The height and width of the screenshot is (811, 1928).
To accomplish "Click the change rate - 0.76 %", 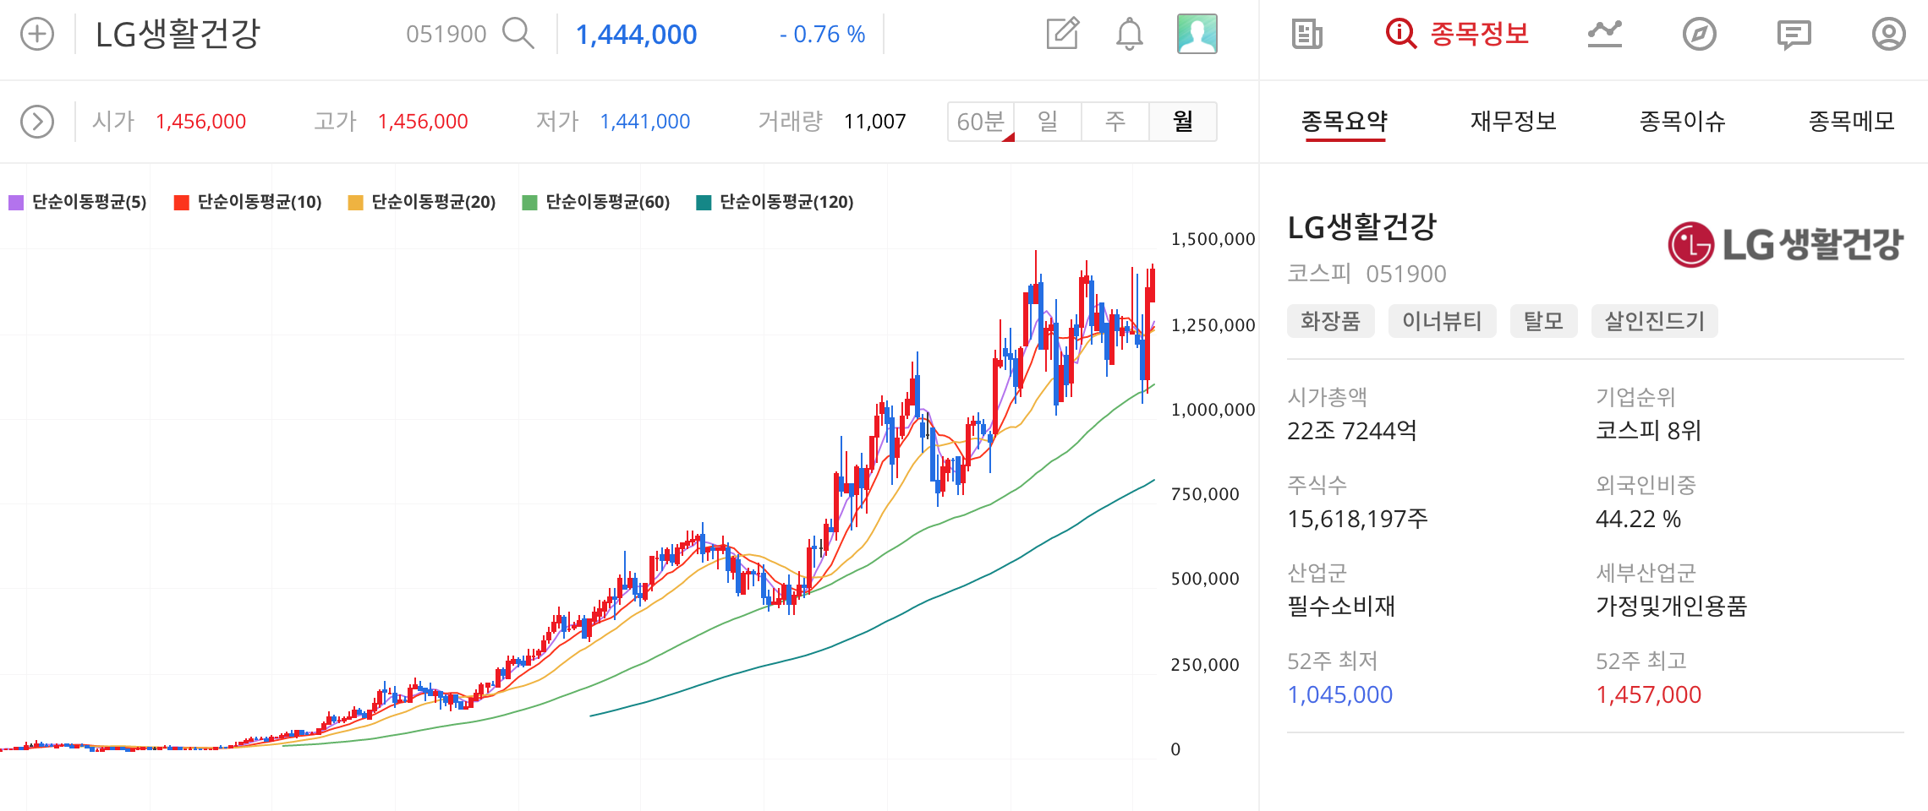I will coord(822,35).
